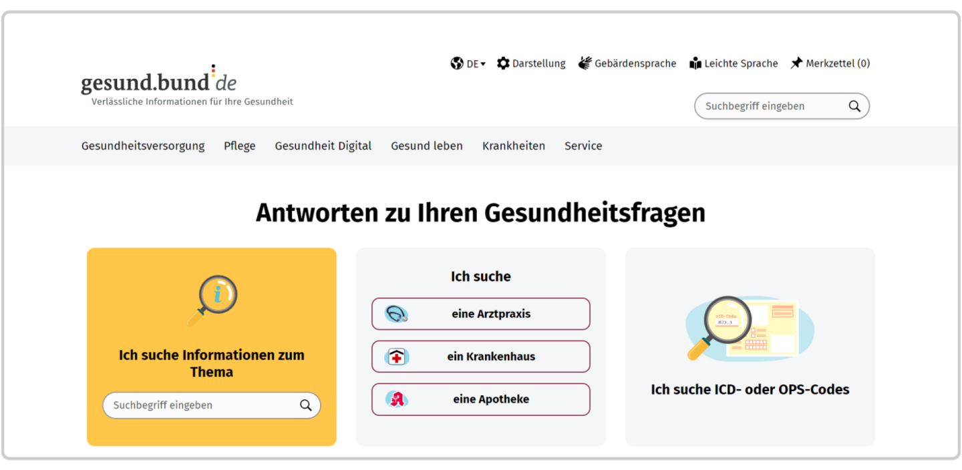
Task: Click the stethoscope icon for Arztpraxis
Action: [396, 314]
